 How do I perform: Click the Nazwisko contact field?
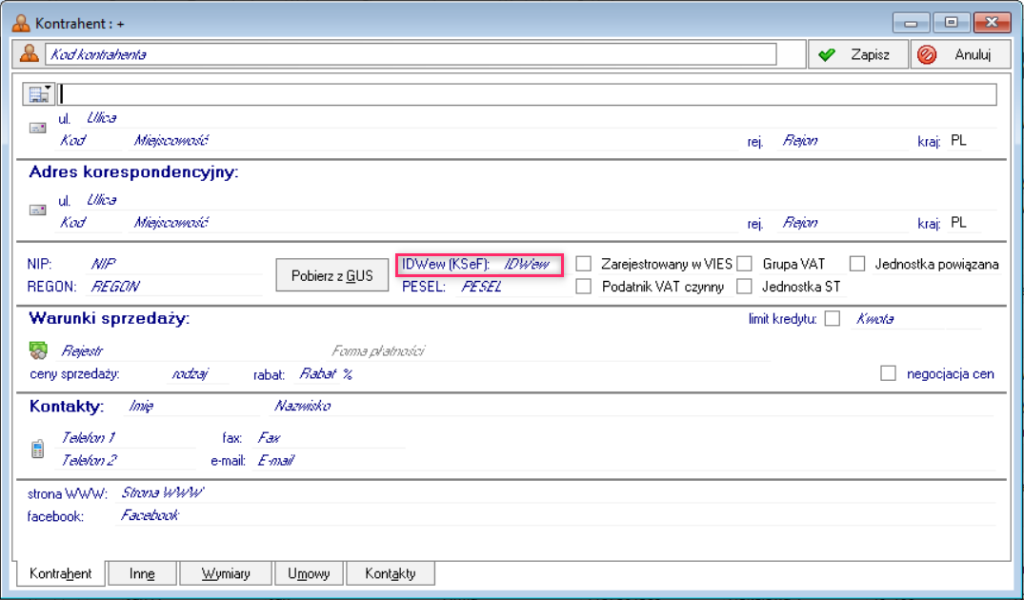coord(632,406)
